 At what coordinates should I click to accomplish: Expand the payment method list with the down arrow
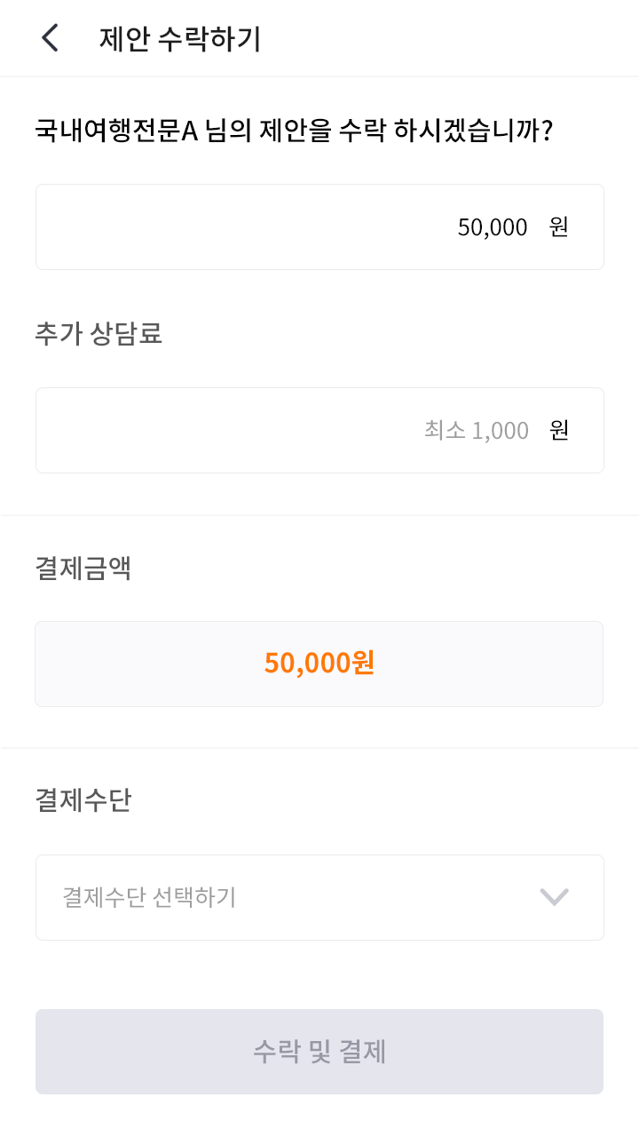click(554, 897)
